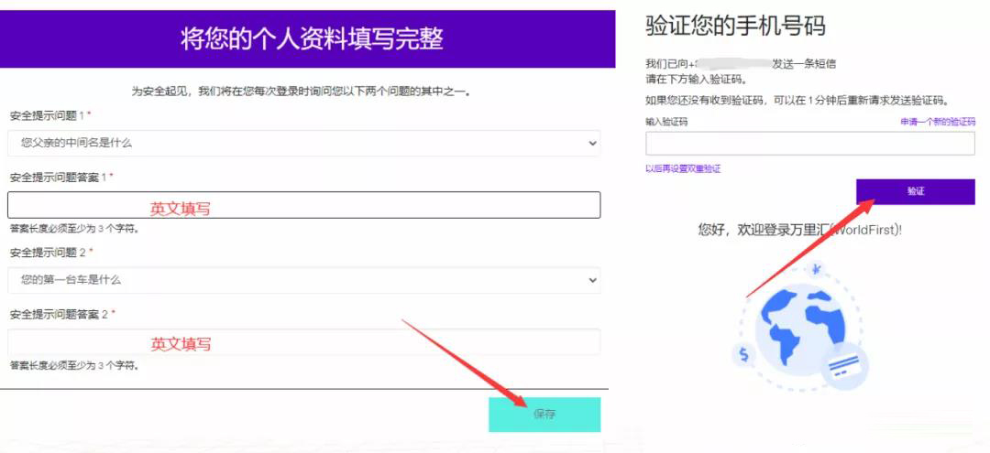Click the 安全提示问题答案 1 label
The height and width of the screenshot is (453, 990).
pos(60,177)
